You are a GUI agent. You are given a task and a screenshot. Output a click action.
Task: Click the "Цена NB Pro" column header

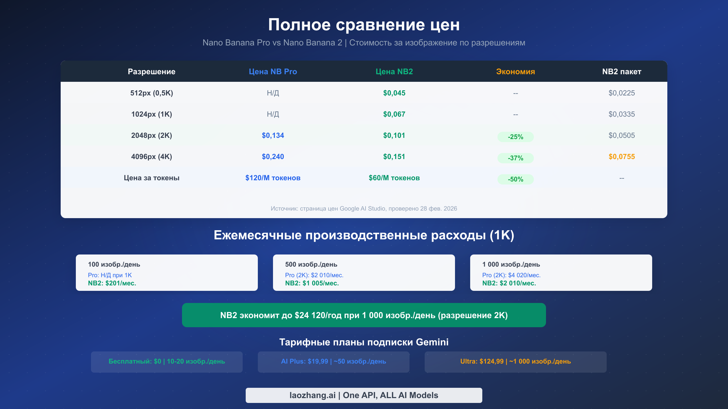point(272,71)
